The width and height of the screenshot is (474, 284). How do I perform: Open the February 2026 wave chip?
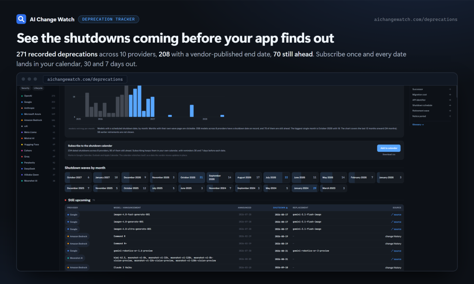click(x=362, y=177)
